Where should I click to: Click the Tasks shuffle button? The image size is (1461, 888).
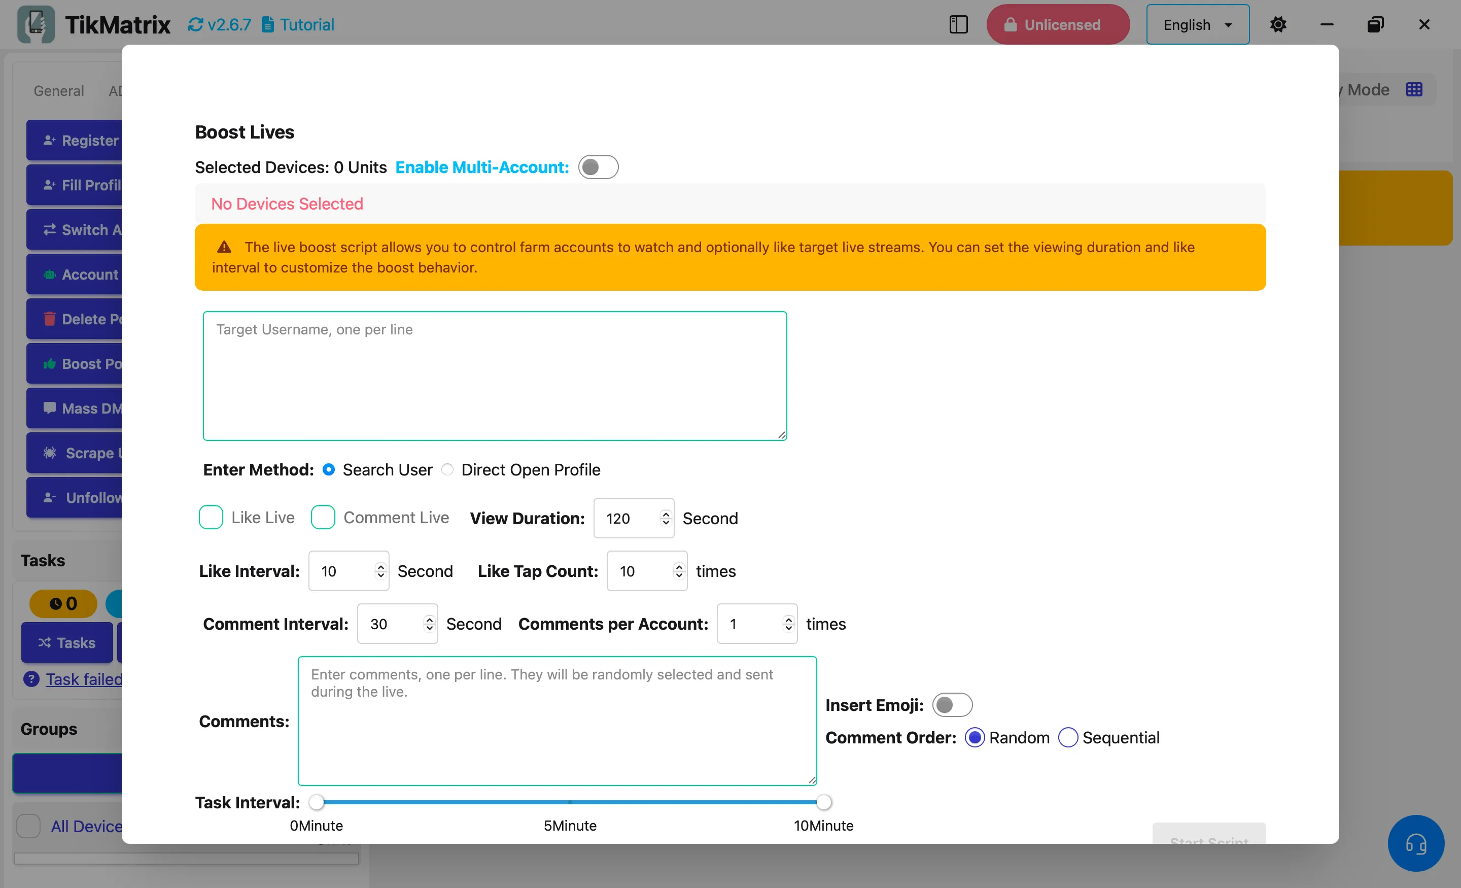[x=66, y=642]
